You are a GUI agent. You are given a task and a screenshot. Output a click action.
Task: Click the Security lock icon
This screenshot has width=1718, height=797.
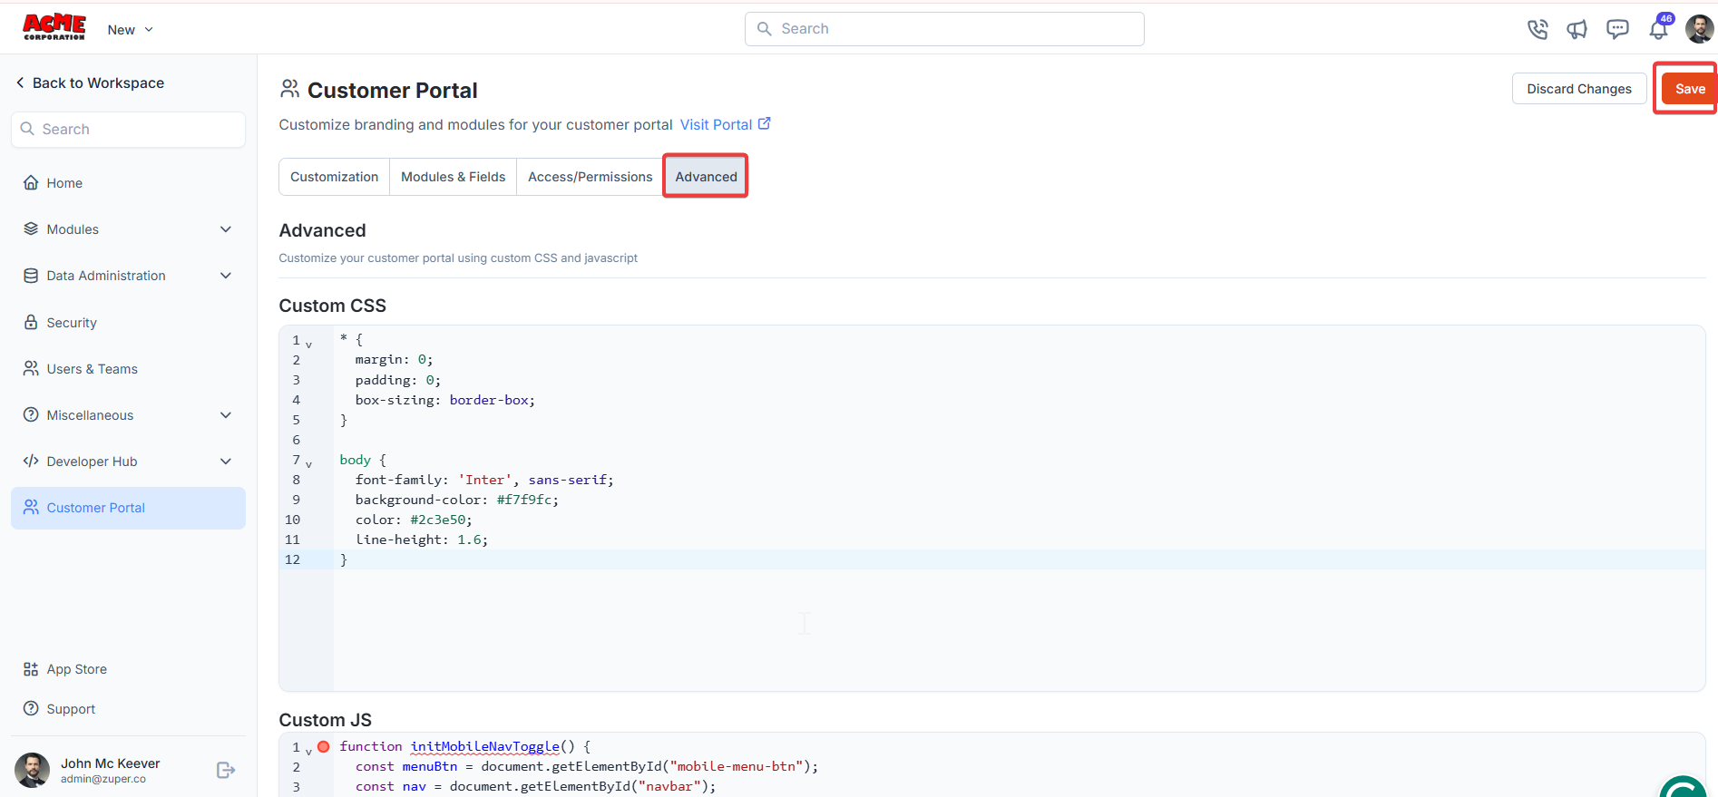[x=31, y=322]
